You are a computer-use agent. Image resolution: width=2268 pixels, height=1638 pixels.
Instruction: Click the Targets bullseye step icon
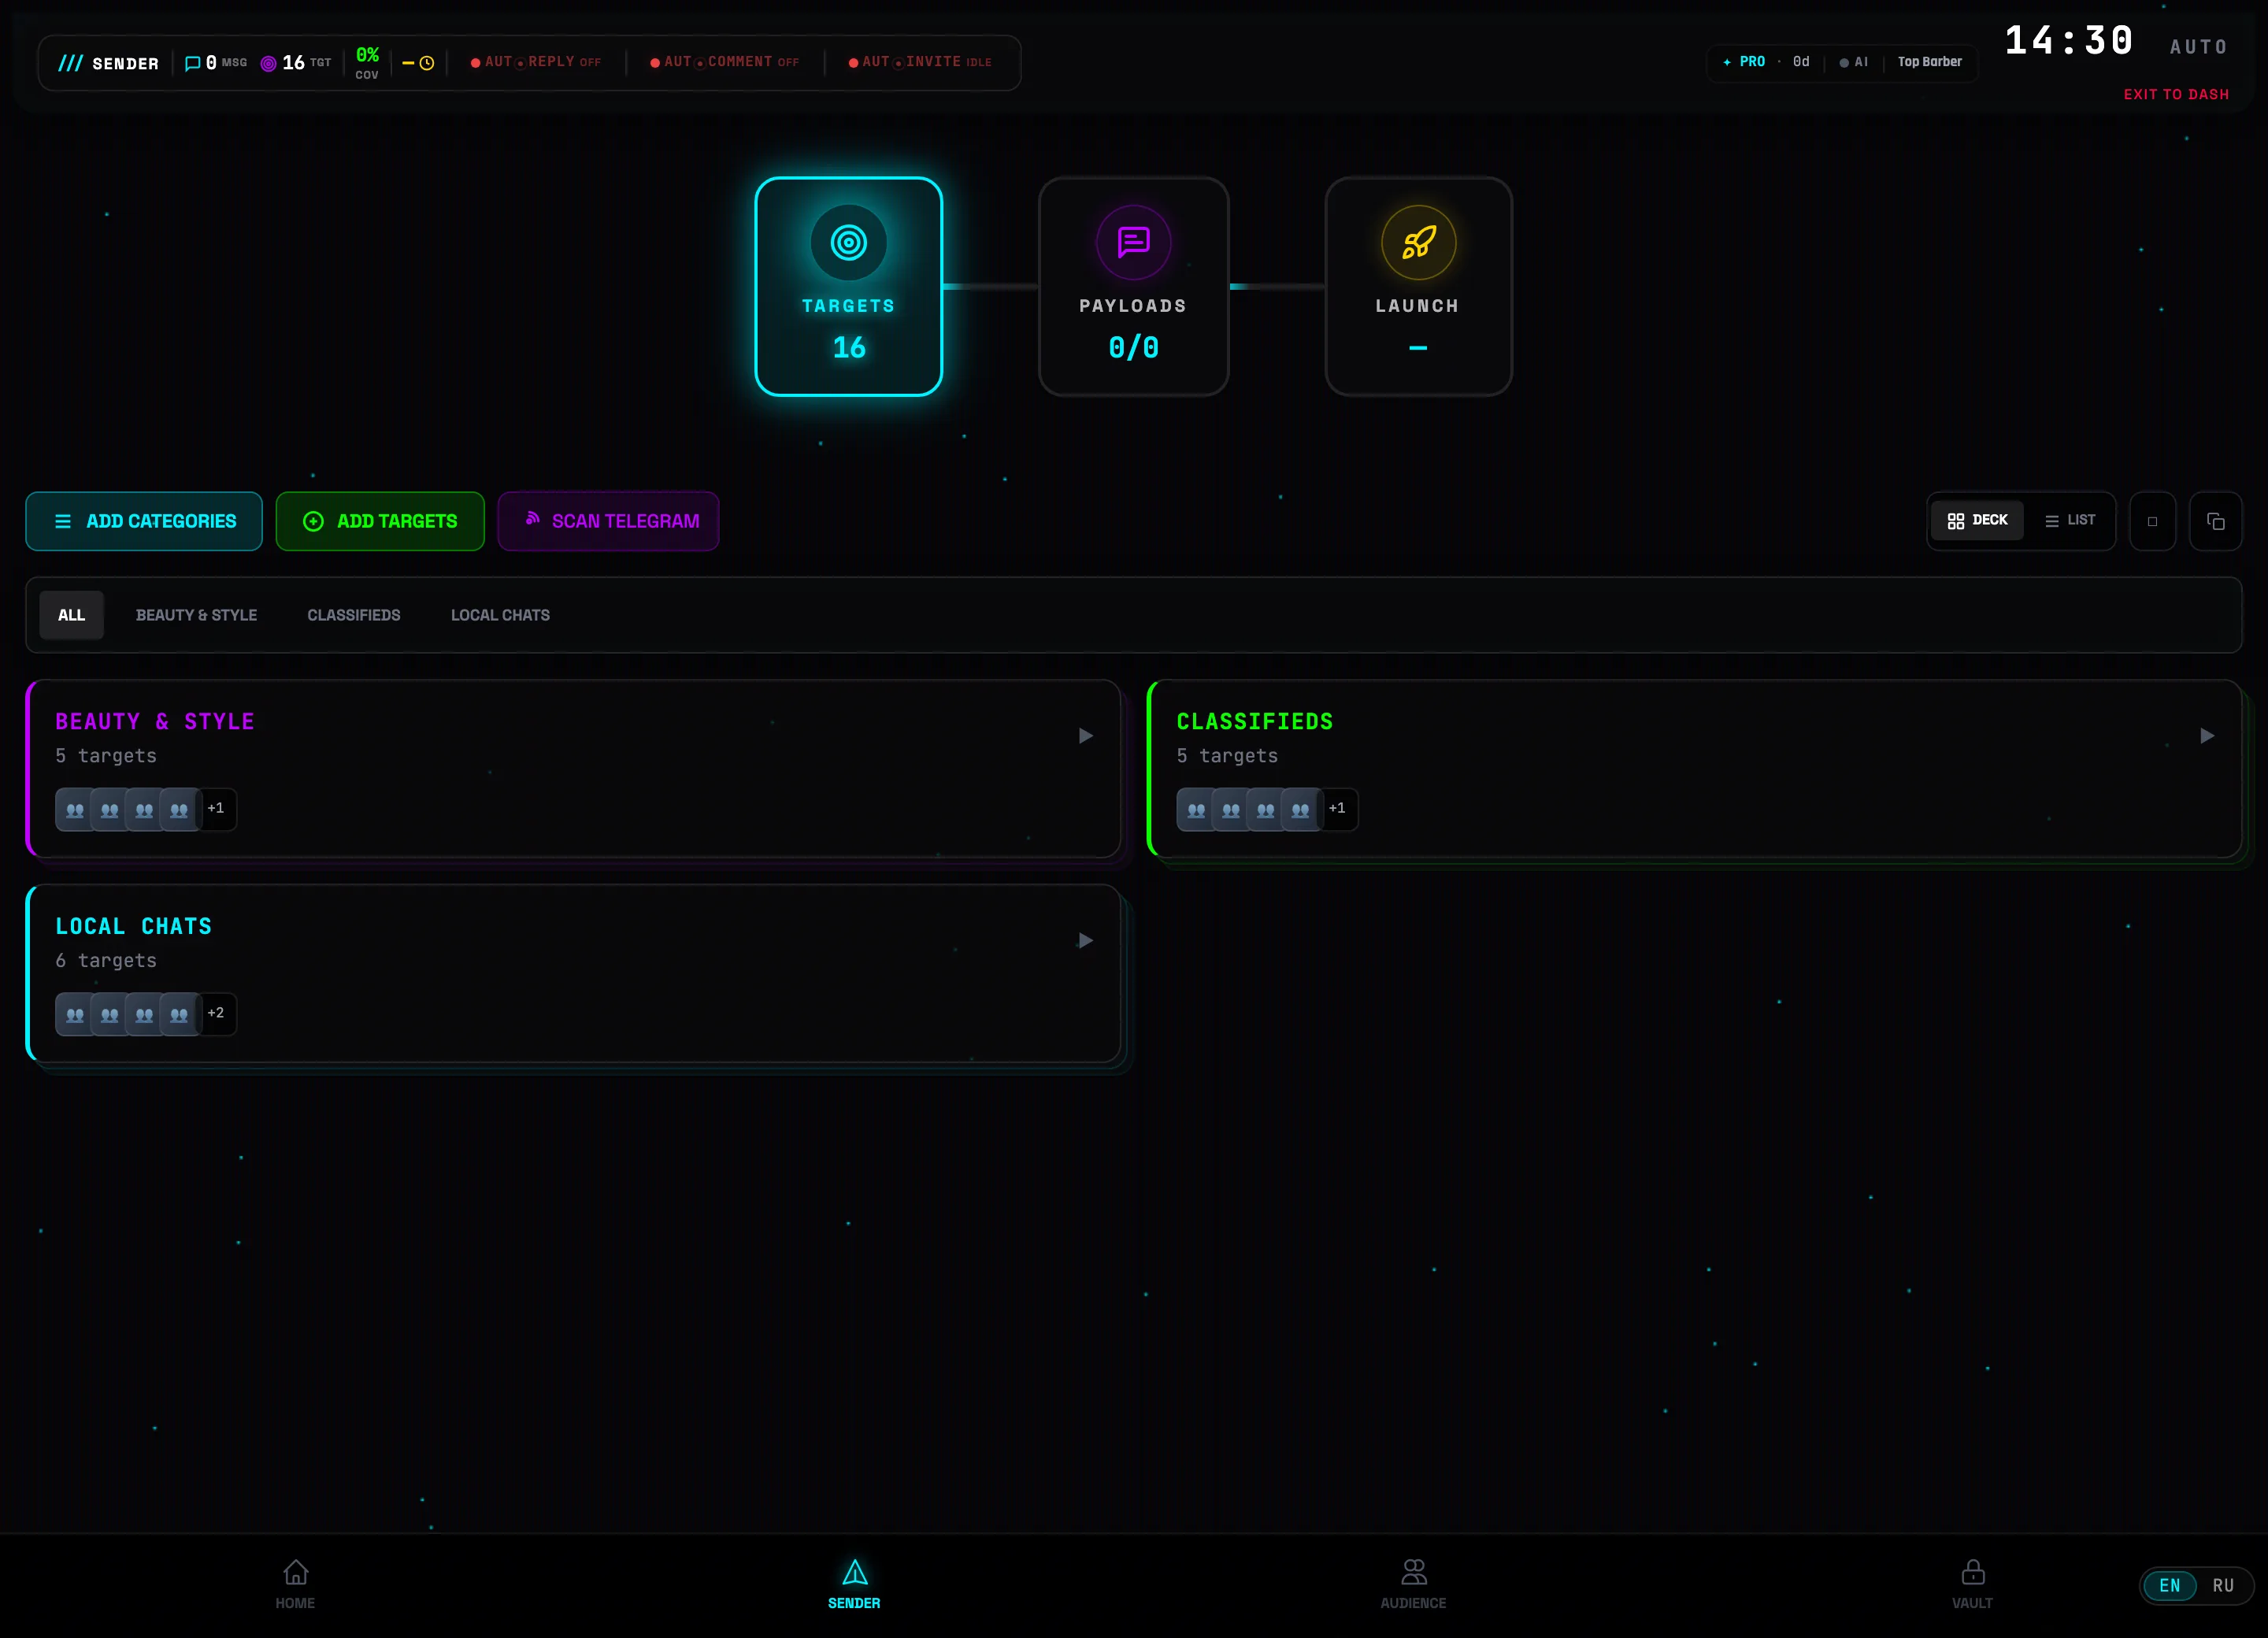point(848,243)
